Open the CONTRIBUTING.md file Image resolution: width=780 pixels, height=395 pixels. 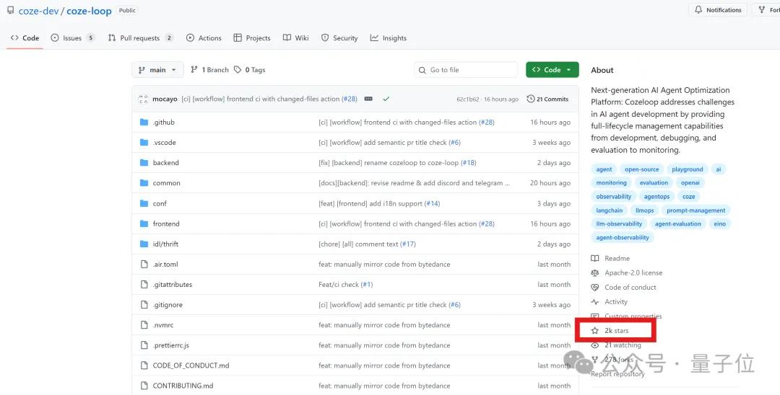[x=183, y=386]
